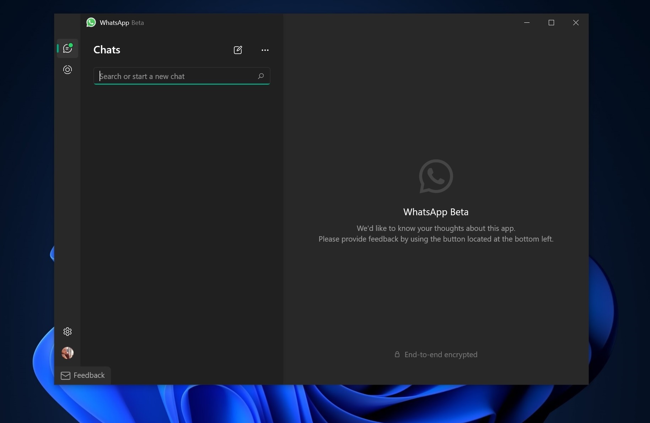The image size is (650, 423).
Task: Open Settings via gear icon
Action: [x=68, y=332]
